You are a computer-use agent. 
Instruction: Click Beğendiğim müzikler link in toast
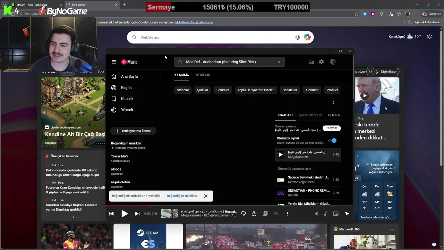click(x=182, y=196)
